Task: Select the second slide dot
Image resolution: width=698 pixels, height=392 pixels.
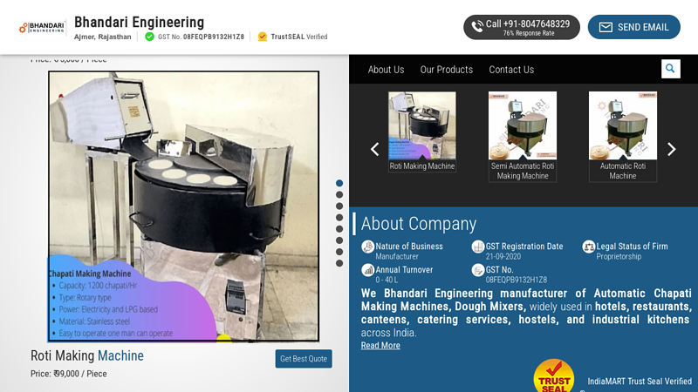Action: click(x=339, y=194)
